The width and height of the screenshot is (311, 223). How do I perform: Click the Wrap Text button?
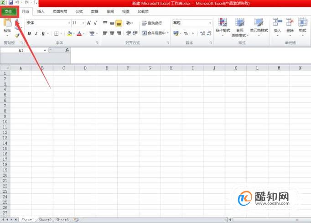[x=152, y=23]
